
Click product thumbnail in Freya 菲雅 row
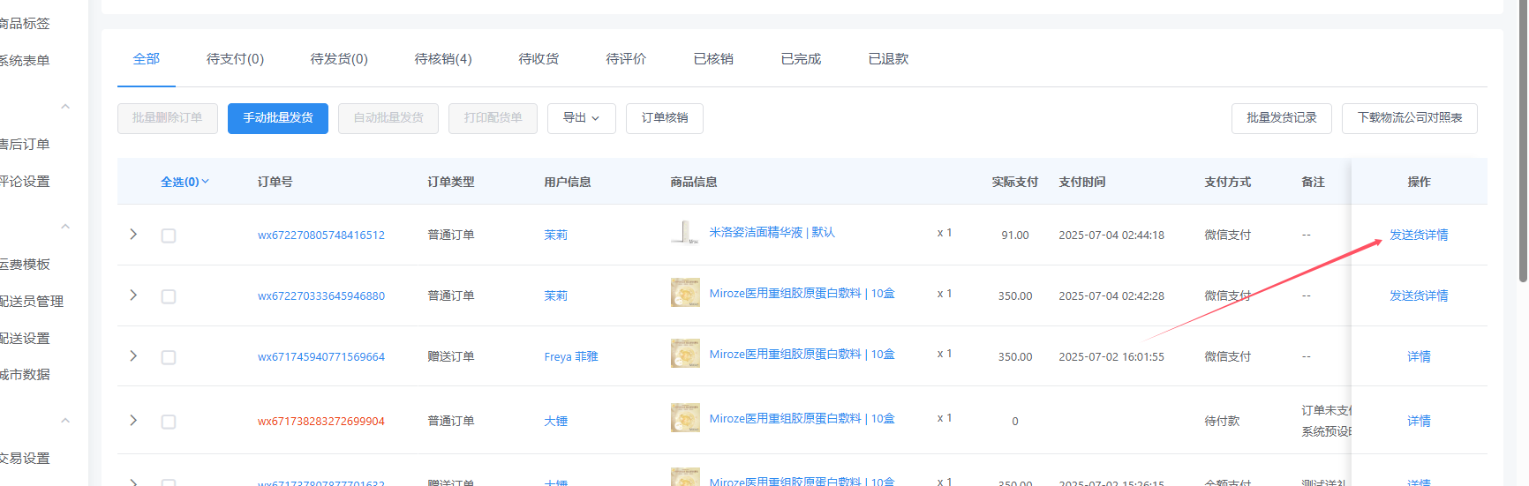(685, 354)
